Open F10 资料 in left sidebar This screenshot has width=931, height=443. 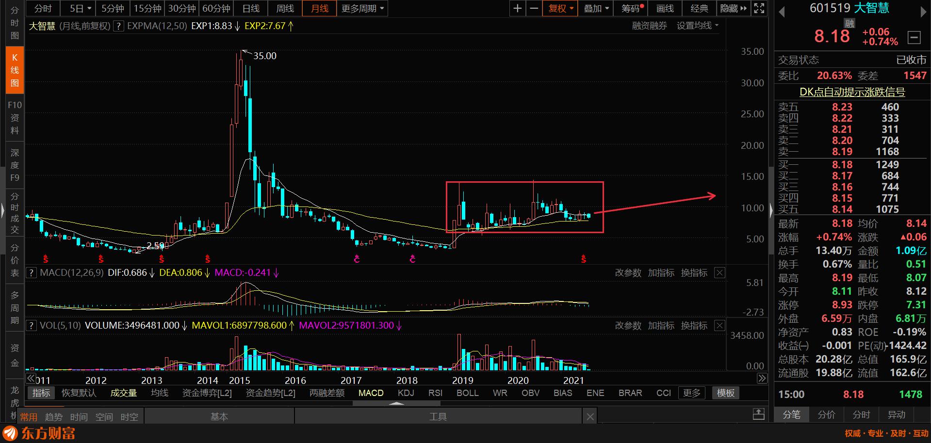pos(15,118)
